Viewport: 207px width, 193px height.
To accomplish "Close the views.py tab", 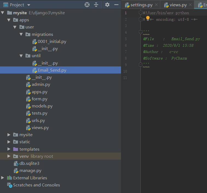I will pos(190,5).
